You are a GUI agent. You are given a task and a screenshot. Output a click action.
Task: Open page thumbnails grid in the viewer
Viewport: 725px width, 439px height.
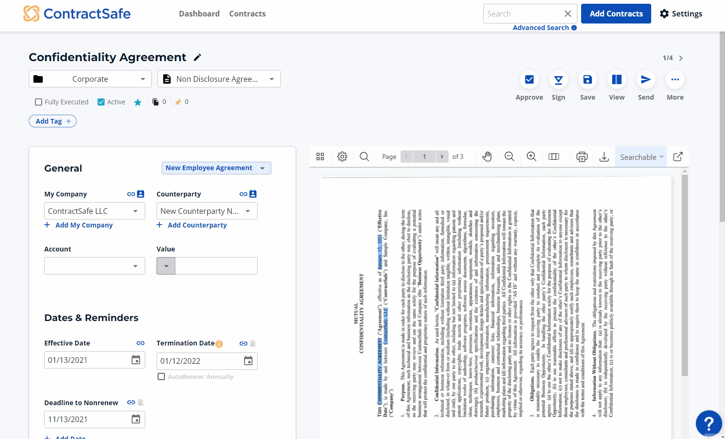[x=320, y=157]
